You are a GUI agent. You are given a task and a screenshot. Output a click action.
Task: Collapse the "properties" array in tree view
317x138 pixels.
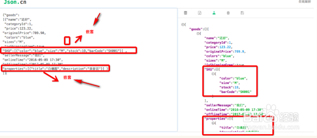point(230,119)
